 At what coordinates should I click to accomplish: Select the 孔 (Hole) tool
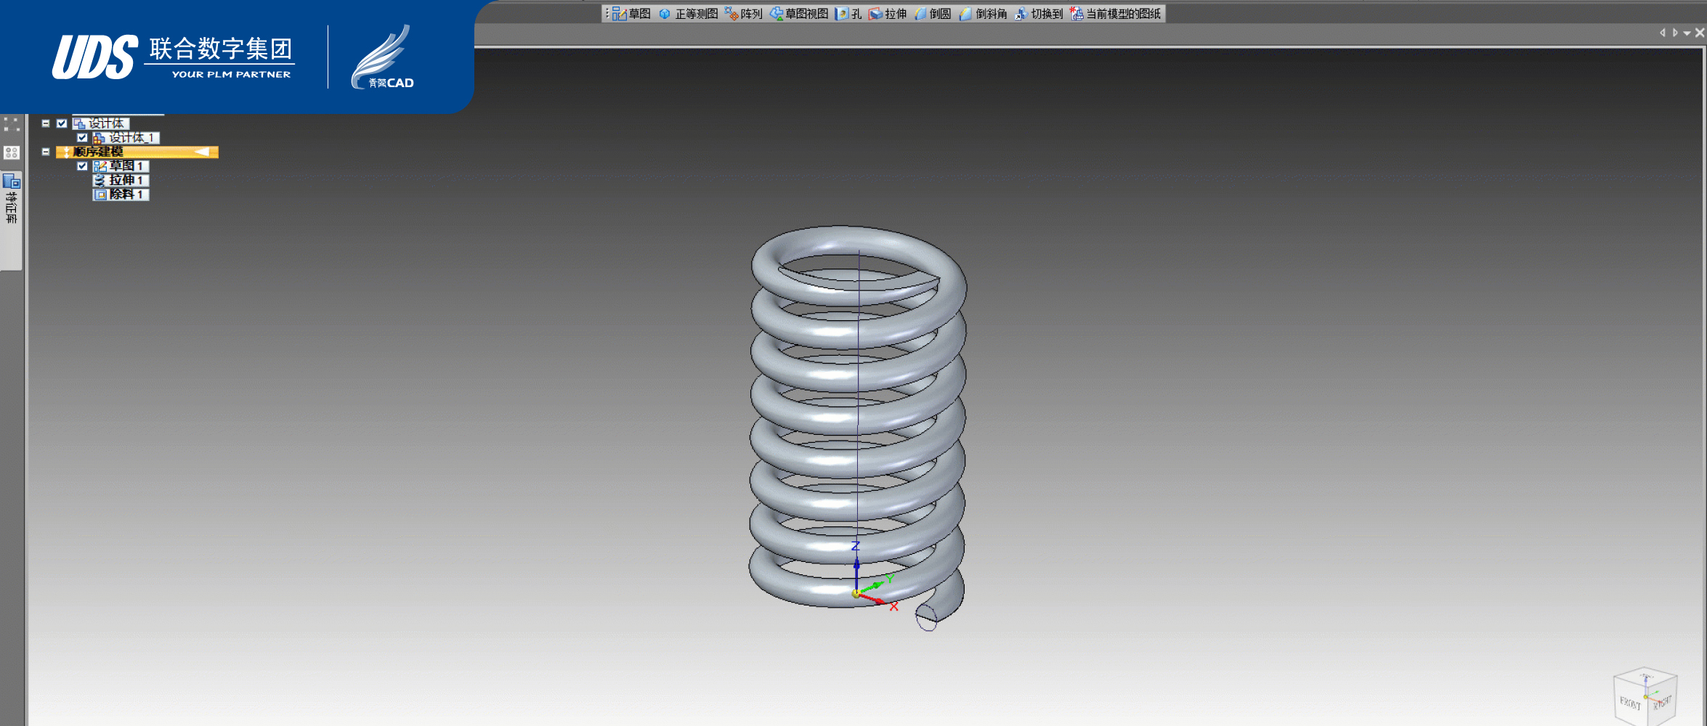pyautogui.click(x=848, y=14)
